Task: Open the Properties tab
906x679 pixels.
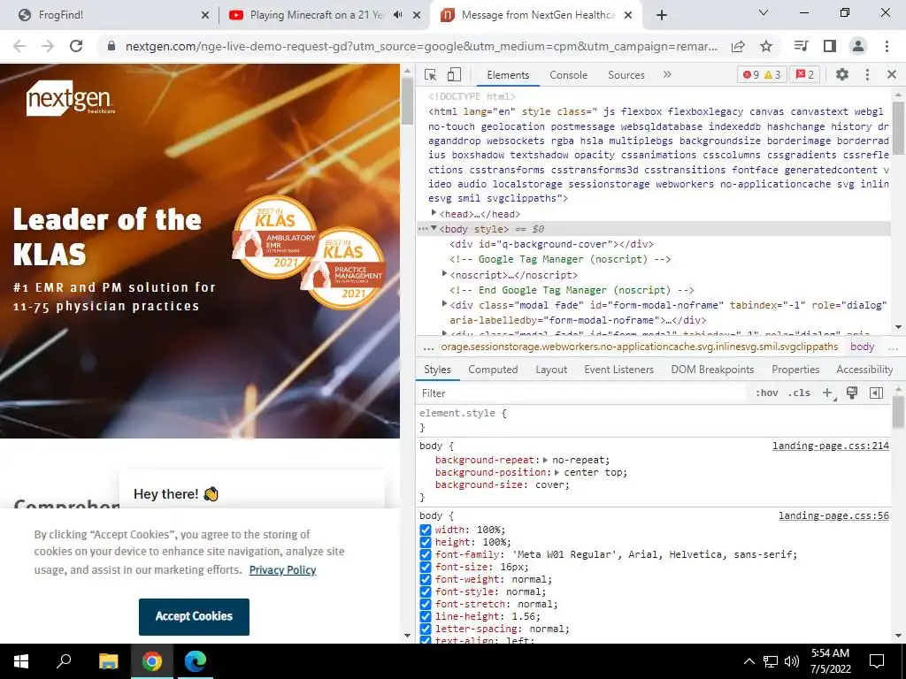Action: click(795, 370)
